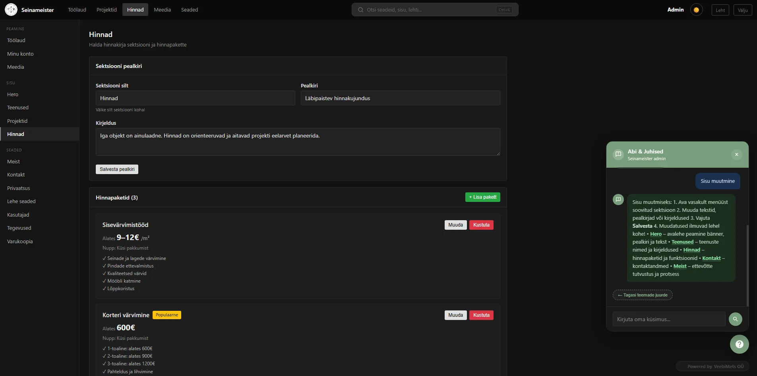Click the Seinameister logo icon
Image resolution: width=757 pixels, height=376 pixels.
(11, 10)
